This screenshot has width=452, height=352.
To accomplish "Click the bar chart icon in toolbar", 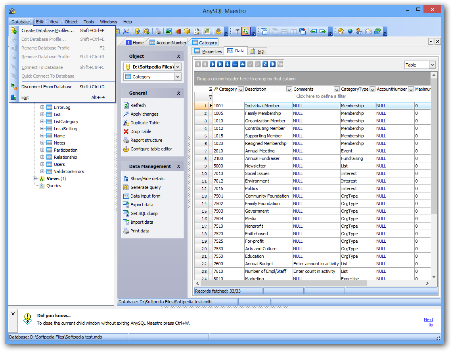I will 178,31.
